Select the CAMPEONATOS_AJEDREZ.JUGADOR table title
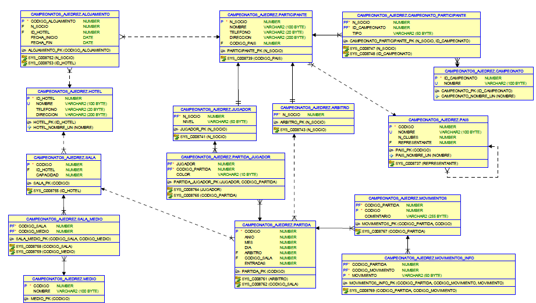536x303 pixels. (x=216, y=109)
